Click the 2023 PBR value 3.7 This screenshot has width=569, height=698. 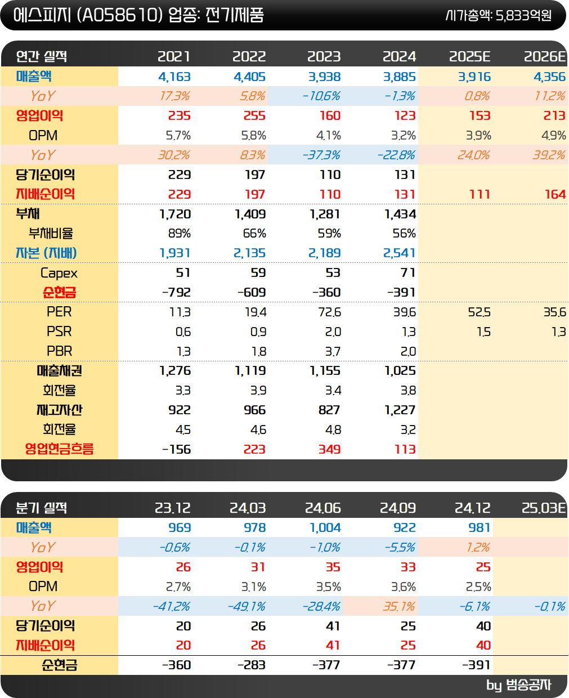(x=333, y=351)
